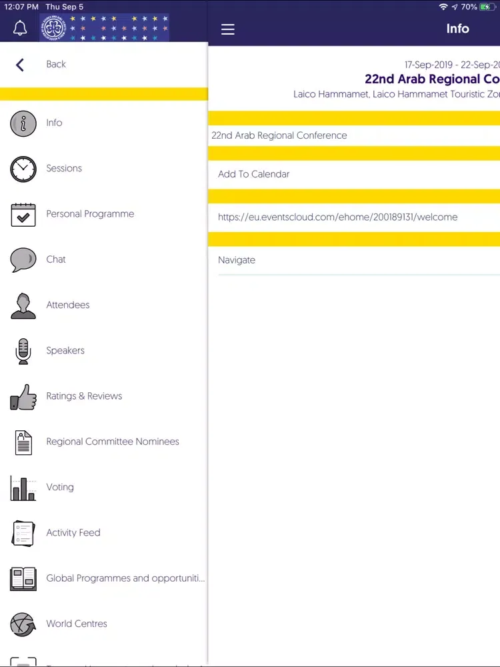Open the Activity Feed entry
Screen dimensions: 500x667
tap(73, 532)
